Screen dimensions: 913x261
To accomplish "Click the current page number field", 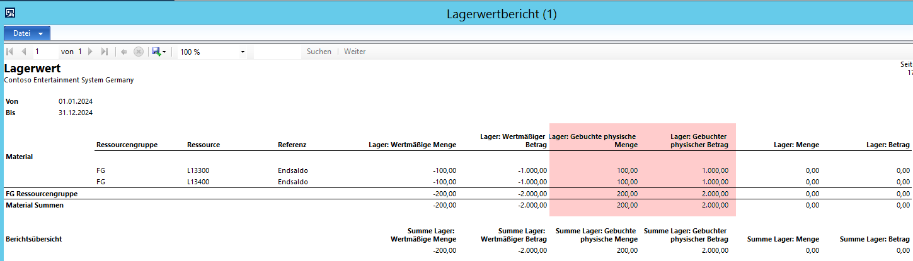I will [x=44, y=52].
